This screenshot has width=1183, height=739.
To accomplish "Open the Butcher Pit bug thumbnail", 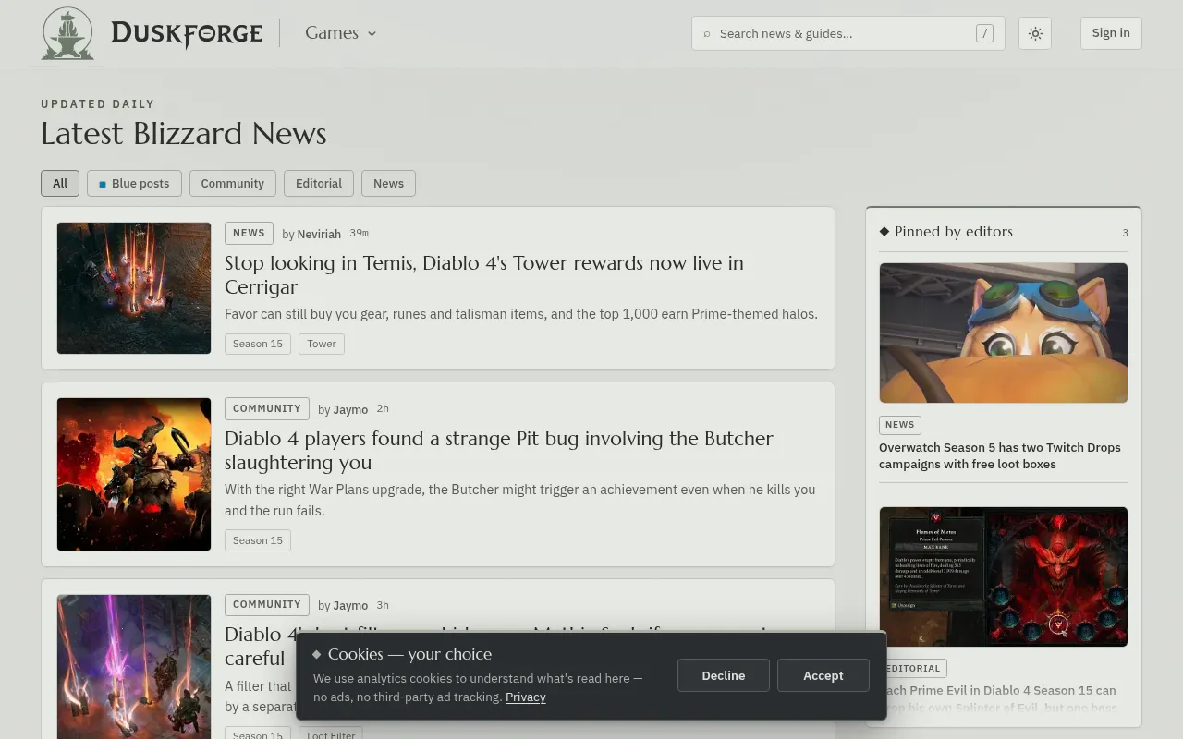I will tap(134, 474).
